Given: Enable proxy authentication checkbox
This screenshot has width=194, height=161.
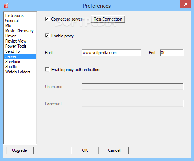Looking at the screenshot, I should (47, 70).
